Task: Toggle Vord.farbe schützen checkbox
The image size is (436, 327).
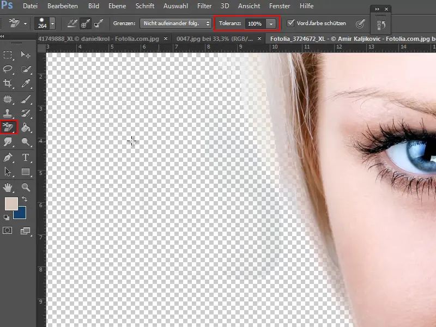Action: 290,23
